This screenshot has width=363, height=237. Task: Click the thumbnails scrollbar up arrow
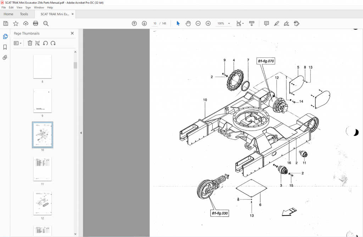pyautogui.click(x=75, y=52)
